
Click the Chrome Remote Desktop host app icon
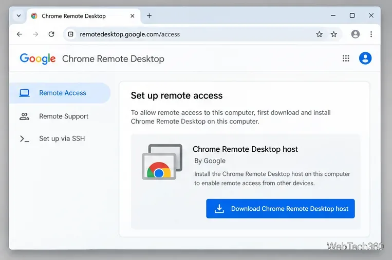pyautogui.click(x=162, y=162)
